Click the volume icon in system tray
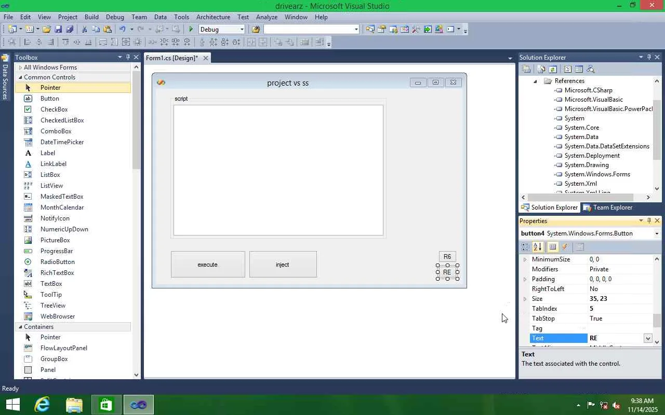Image resolution: width=665 pixels, height=415 pixels. tap(616, 405)
